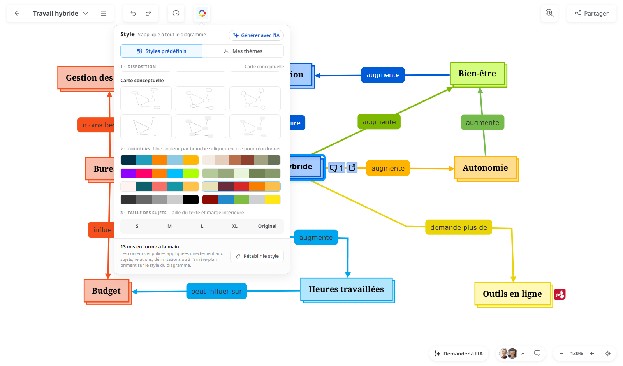Viewport: 623px width, 366px height.
Task: Click the demande plus de relation label
Action: tap(459, 227)
